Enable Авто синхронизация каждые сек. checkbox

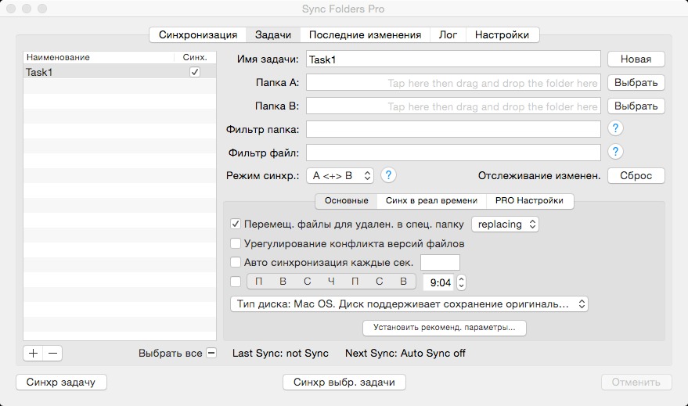(236, 262)
